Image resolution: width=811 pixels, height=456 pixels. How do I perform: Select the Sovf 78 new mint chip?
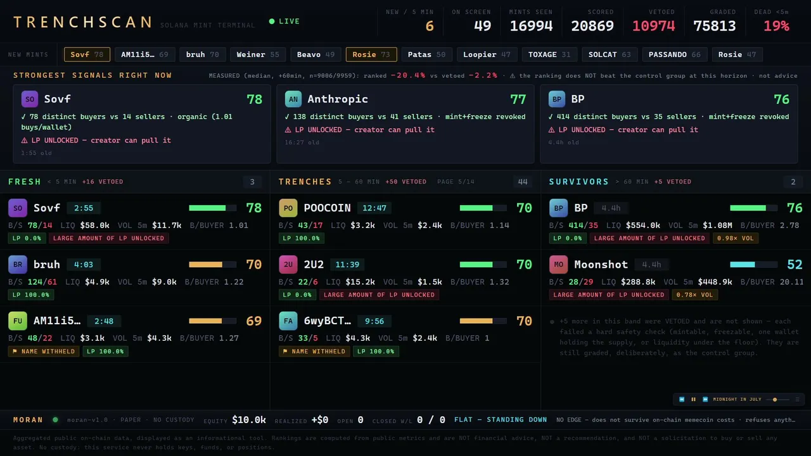point(87,54)
